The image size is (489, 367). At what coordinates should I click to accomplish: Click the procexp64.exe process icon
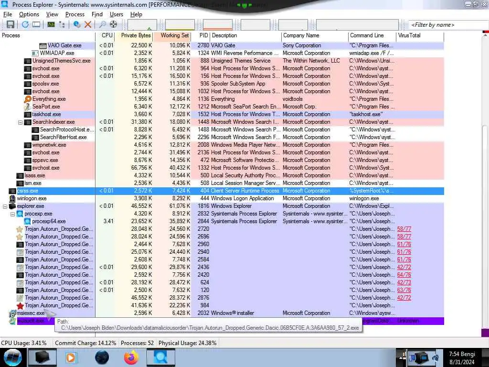click(x=28, y=221)
